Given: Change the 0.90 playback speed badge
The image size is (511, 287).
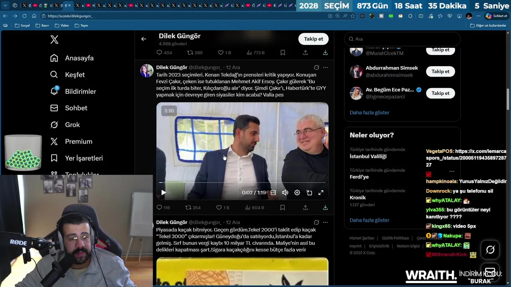Looking at the screenshot, I should pyautogui.click(x=169, y=111).
